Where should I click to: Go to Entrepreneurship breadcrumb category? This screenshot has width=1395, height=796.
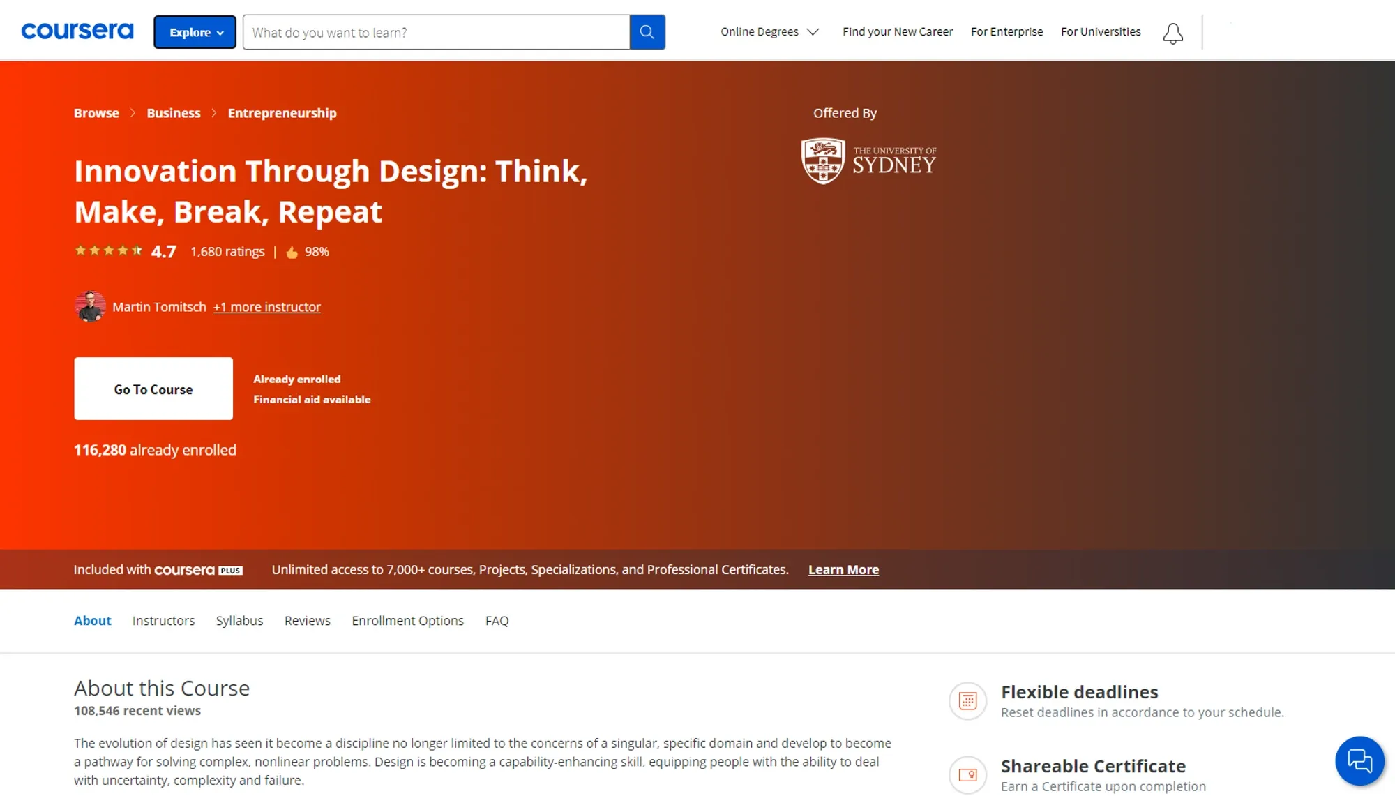pyautogui.click(x=282, y=113)
